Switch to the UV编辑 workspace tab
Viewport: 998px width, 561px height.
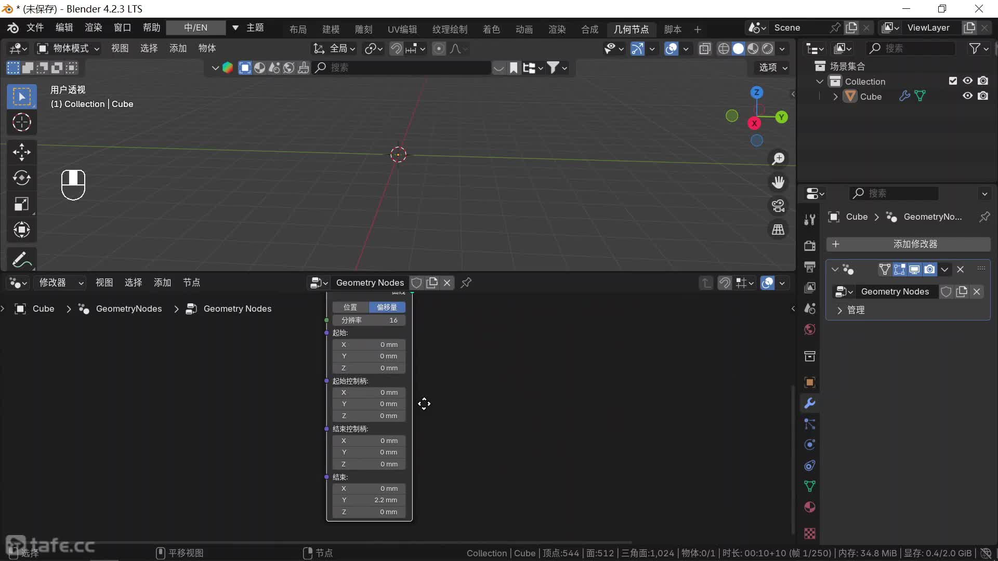pos(402,30)
